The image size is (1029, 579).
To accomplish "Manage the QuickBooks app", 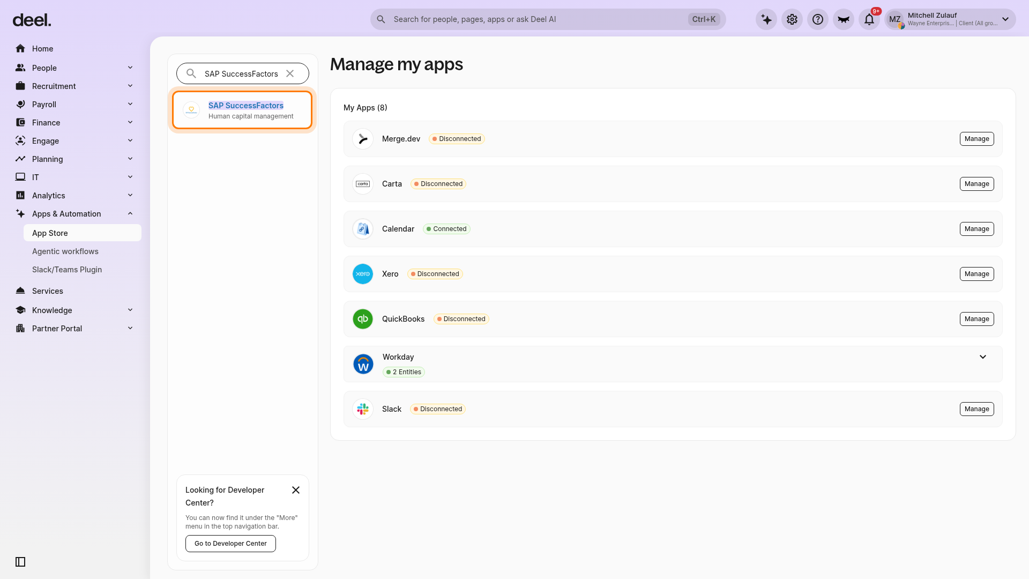I will [976, 319].
